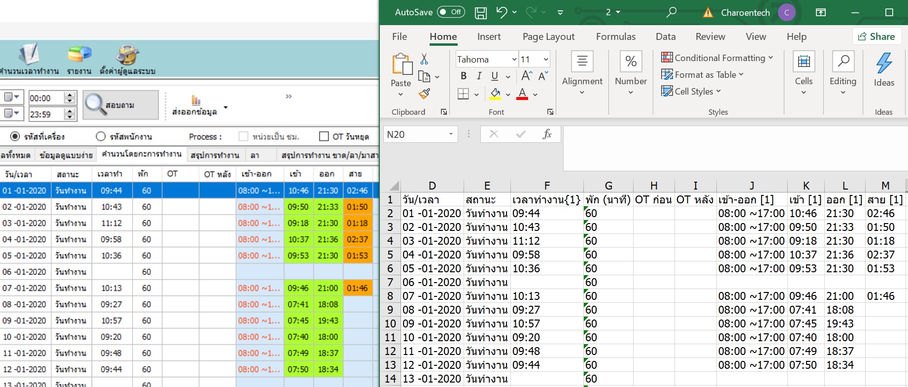Open the Search magnifier in Excel title bar
The image size is (908, 387).
tap(671, 12)
